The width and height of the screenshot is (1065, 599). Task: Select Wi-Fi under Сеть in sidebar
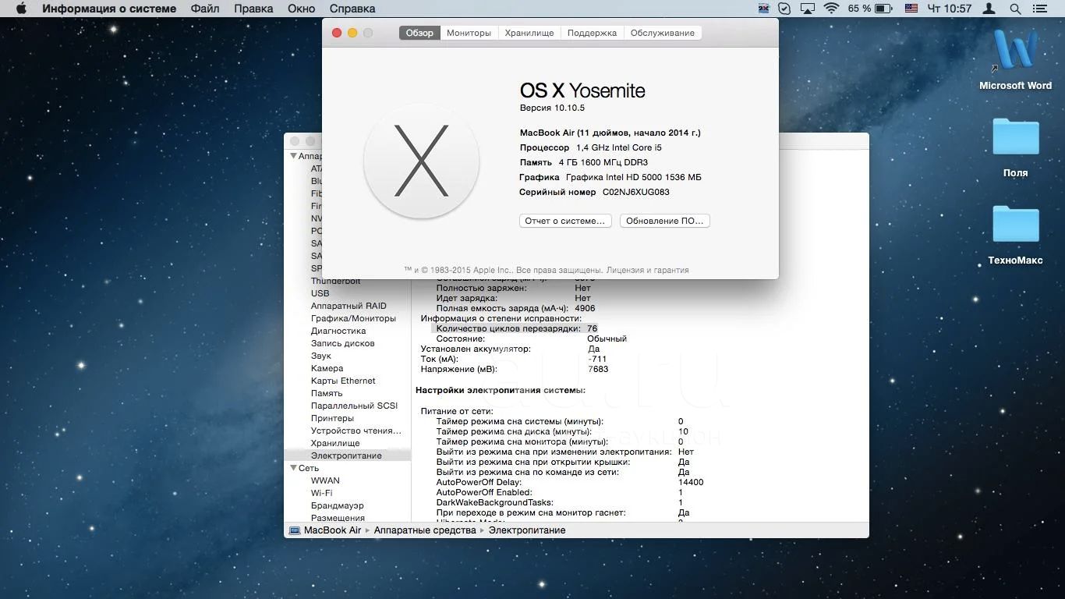coord(321,493)
